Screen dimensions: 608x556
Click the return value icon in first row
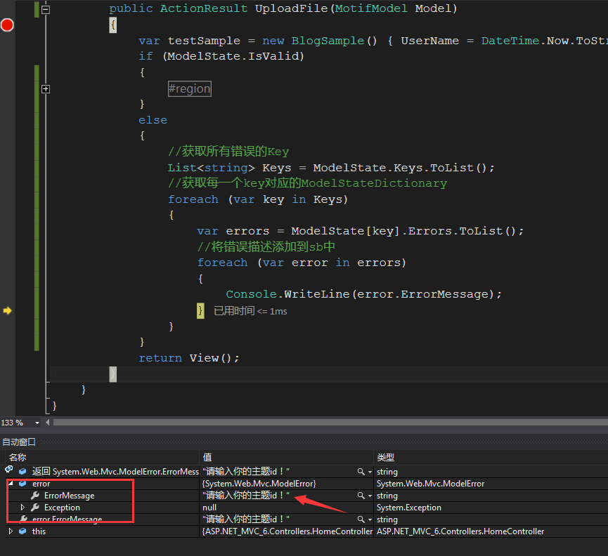8,470
